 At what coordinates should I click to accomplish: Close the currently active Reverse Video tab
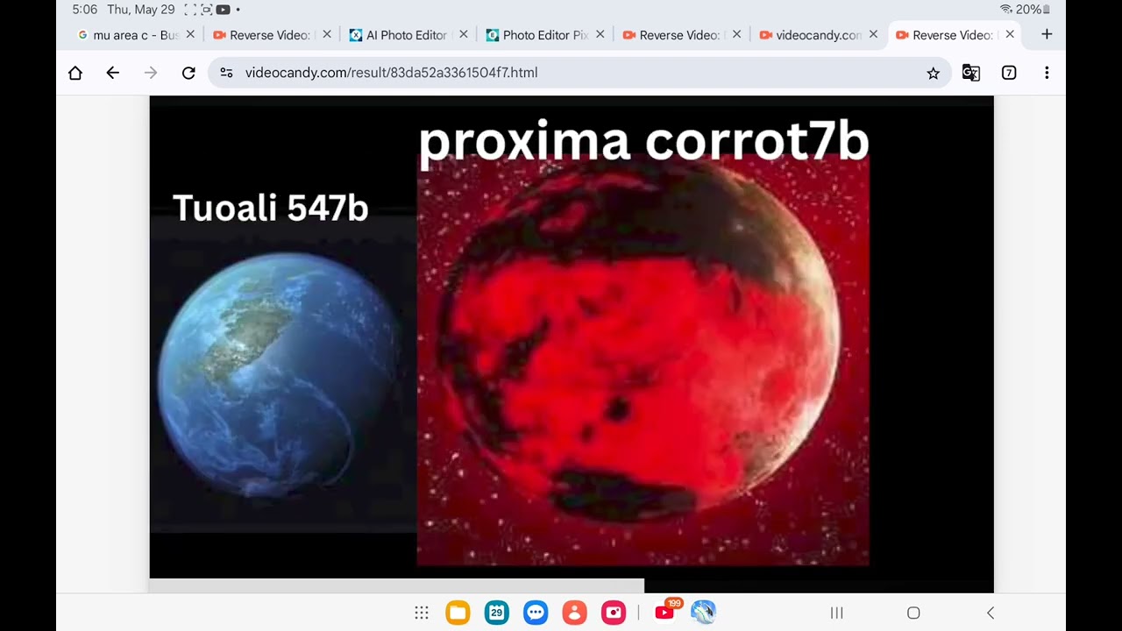point(1011,34)
